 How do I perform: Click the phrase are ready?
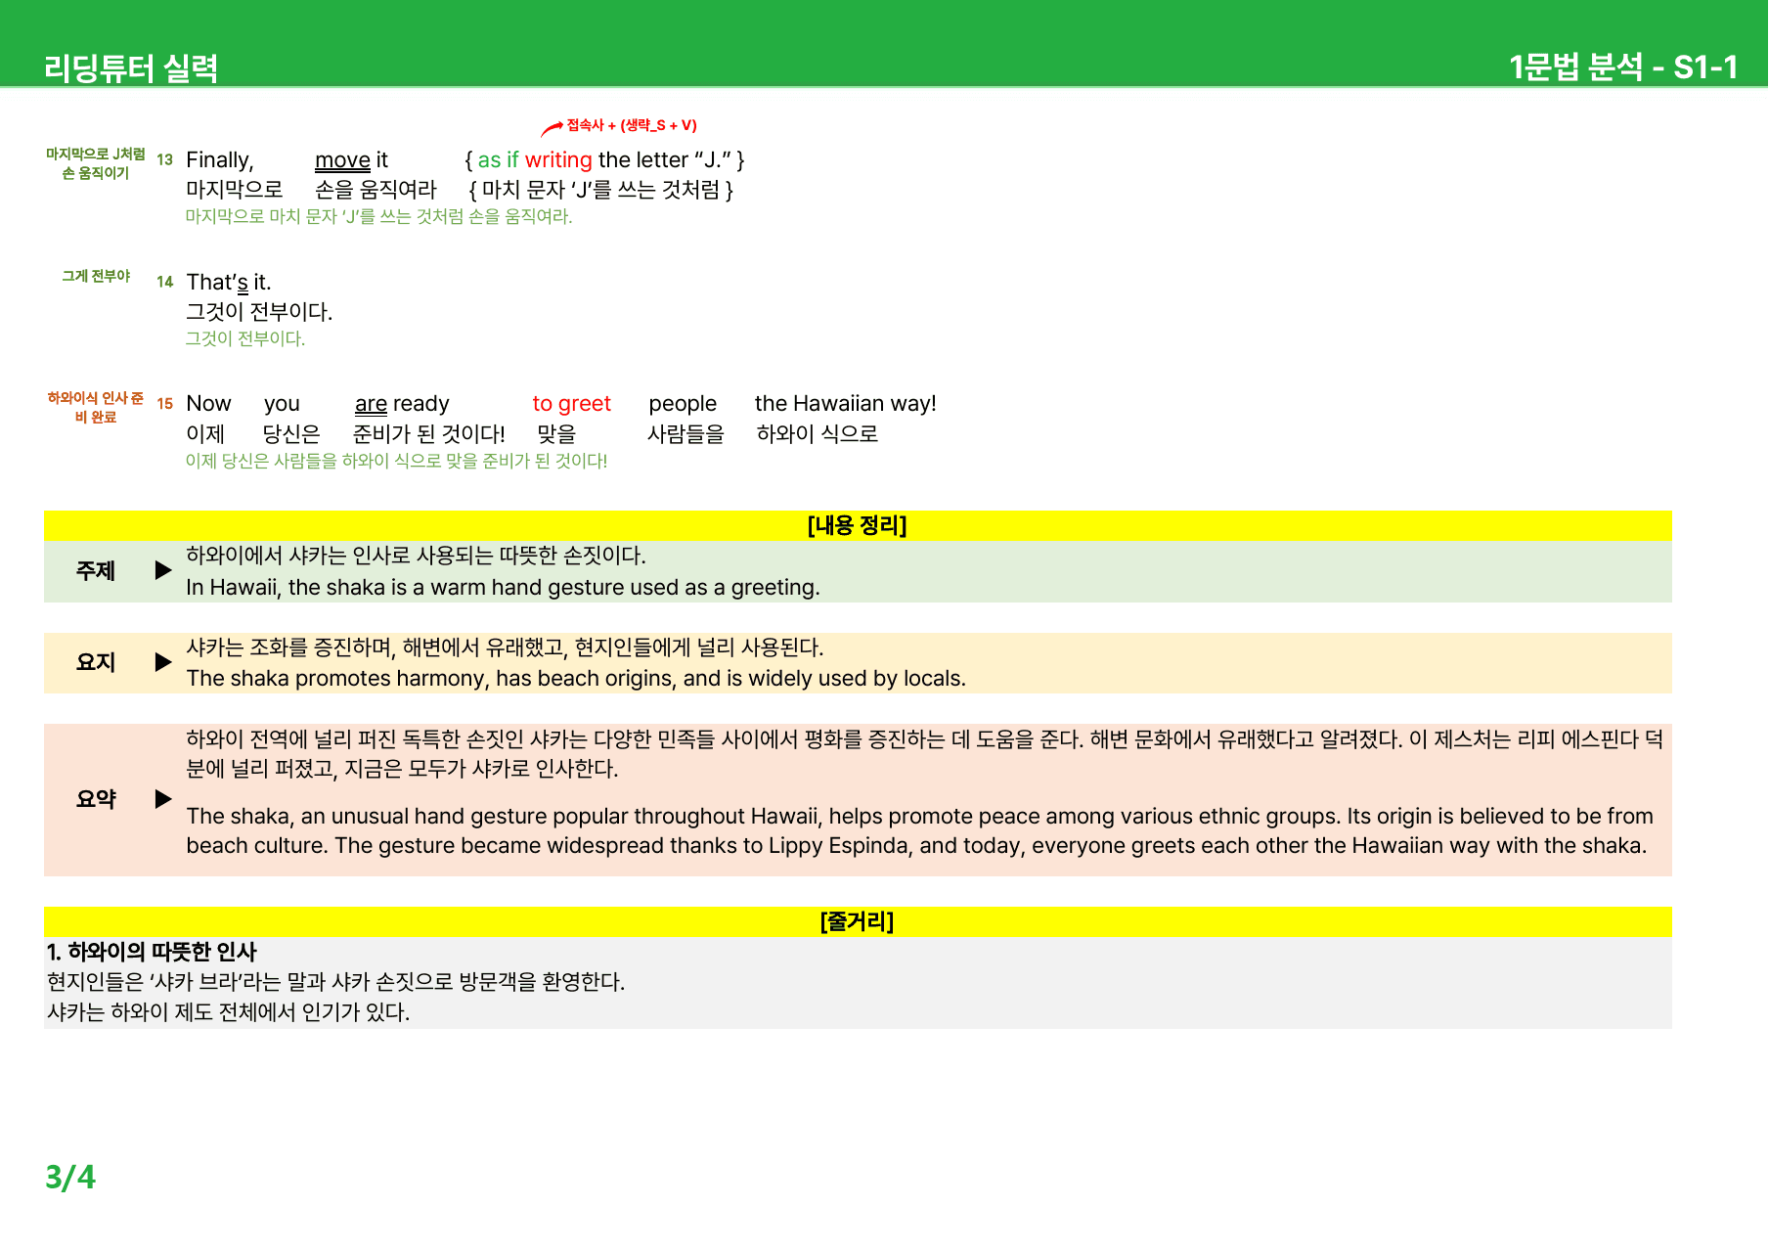pyautogui.click(x=402, y=404)
